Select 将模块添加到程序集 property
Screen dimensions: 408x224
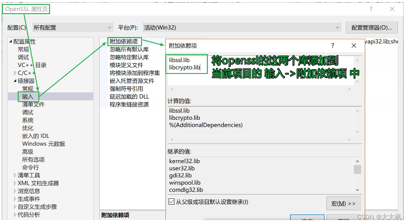pyautogui.click(x=135, y=73)
